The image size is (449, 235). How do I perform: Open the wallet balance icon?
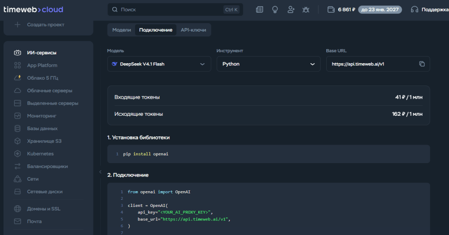pyautogui.click(x=331, y=10)
